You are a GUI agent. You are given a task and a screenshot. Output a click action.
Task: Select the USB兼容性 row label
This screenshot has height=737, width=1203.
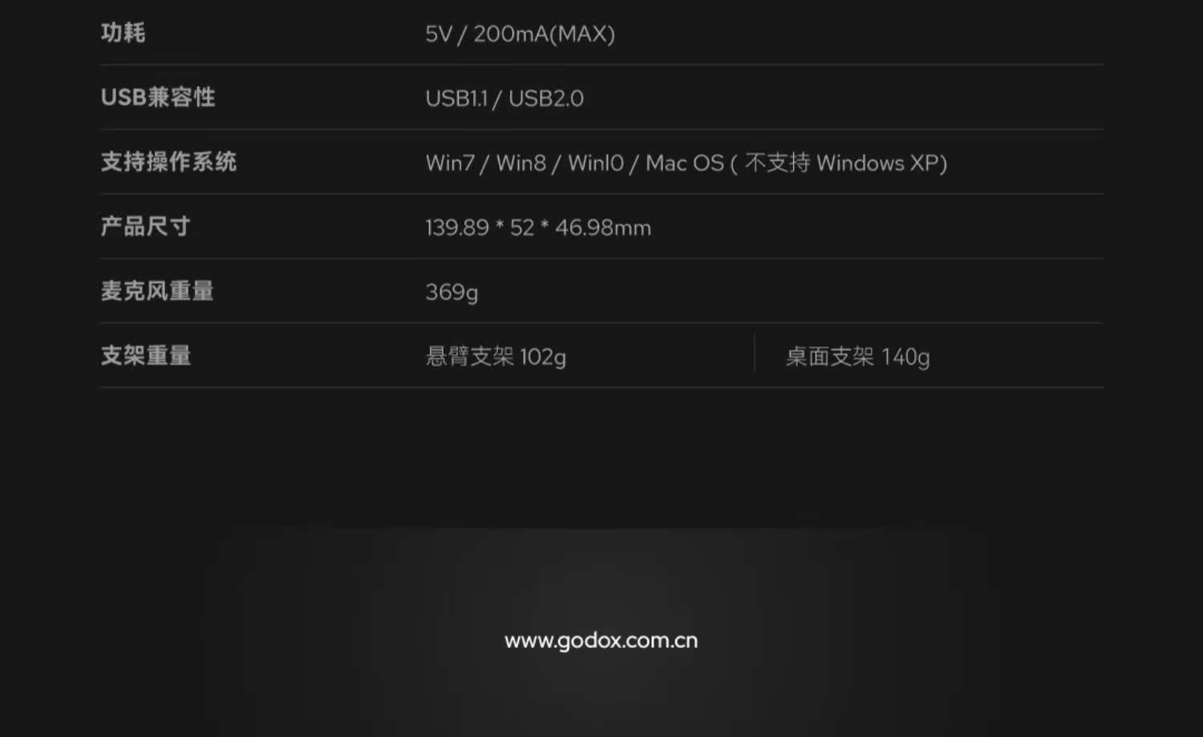coord(158,97)
